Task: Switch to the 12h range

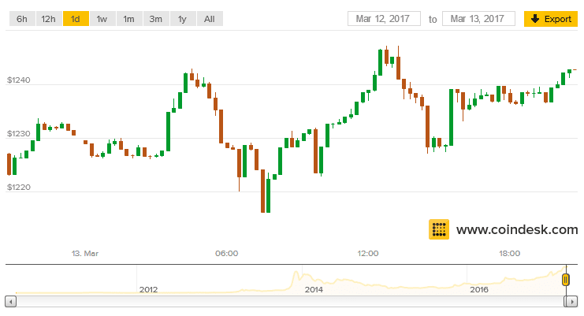Action: pos(48,18)
